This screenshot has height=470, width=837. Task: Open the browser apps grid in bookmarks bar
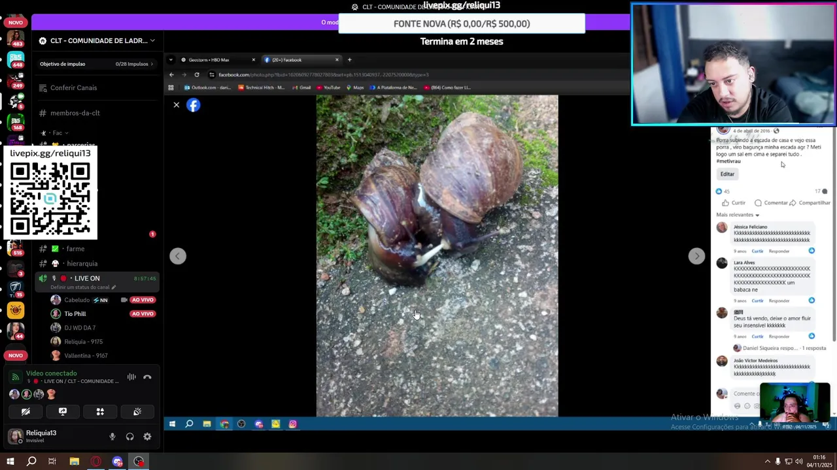coord(171,87)
